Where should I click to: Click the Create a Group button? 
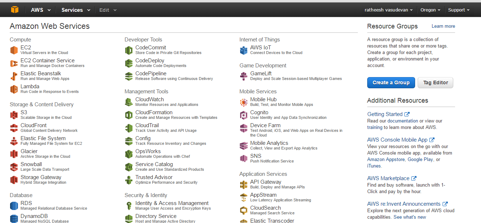(391, 82)
